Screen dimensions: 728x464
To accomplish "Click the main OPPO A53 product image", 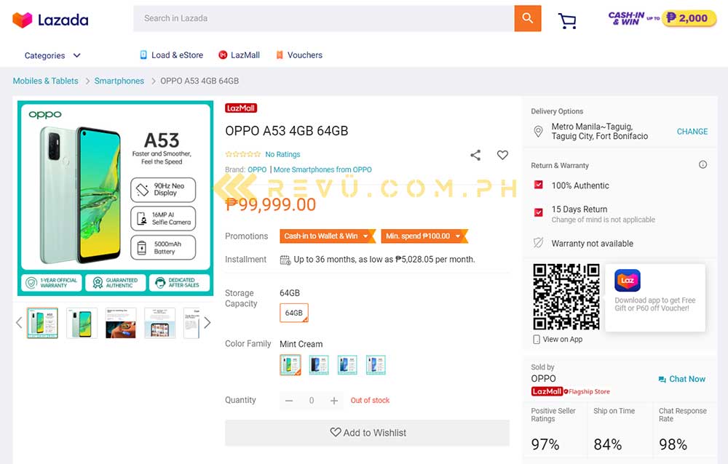I will 116,198.
